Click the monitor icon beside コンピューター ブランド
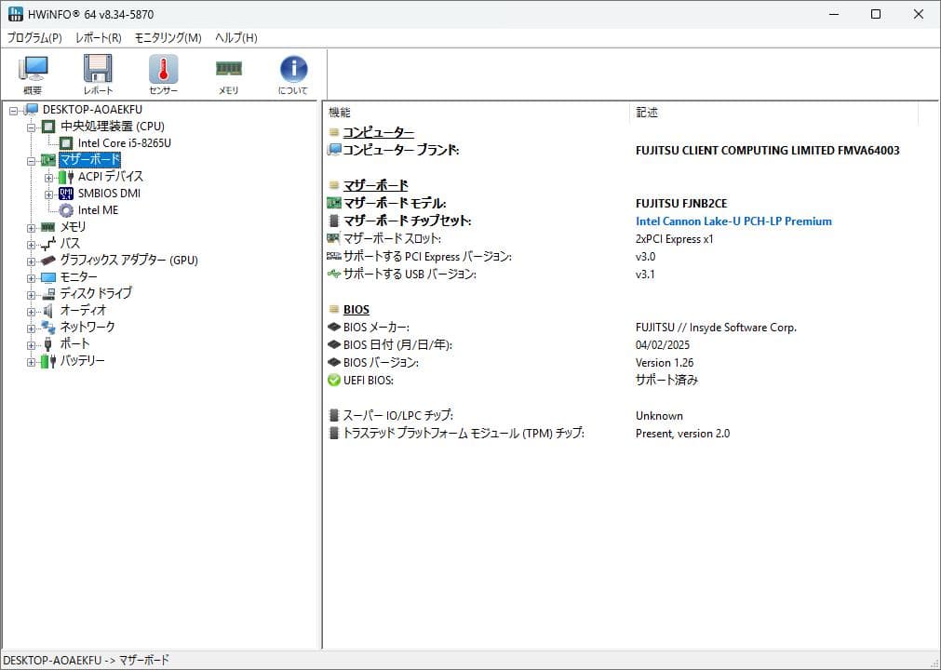Viewport: 941px width, 670px height. click(333, 150)
